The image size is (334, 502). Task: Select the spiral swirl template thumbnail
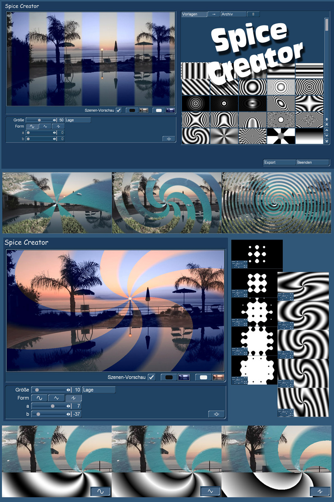point(196,136)
